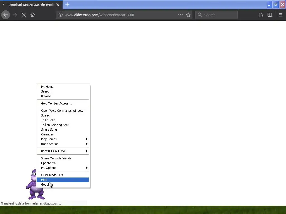Open the Firefox hamburger menu
The image size is (286, 214).
(x=280, y=15)
